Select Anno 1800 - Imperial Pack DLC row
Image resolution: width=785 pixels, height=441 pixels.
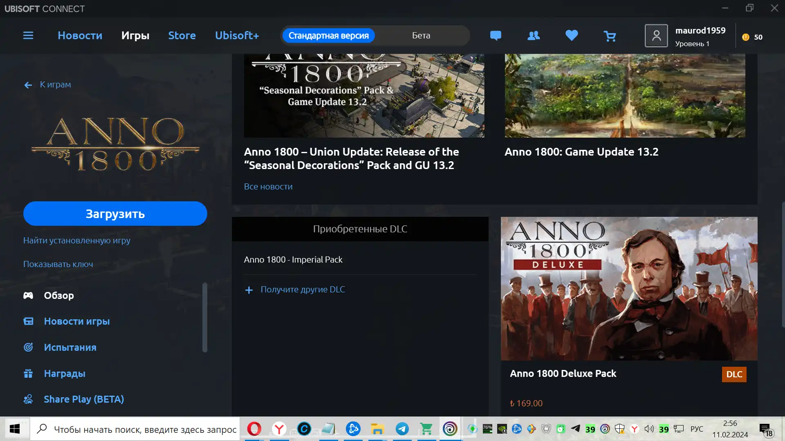click(360, 260)
